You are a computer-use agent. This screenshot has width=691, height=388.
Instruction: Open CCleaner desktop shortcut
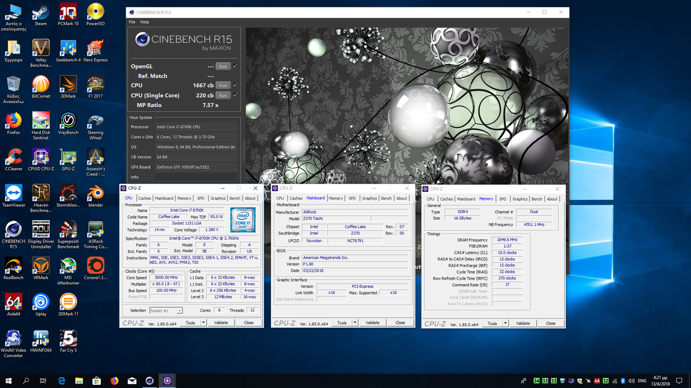click(x=13, y=159)
